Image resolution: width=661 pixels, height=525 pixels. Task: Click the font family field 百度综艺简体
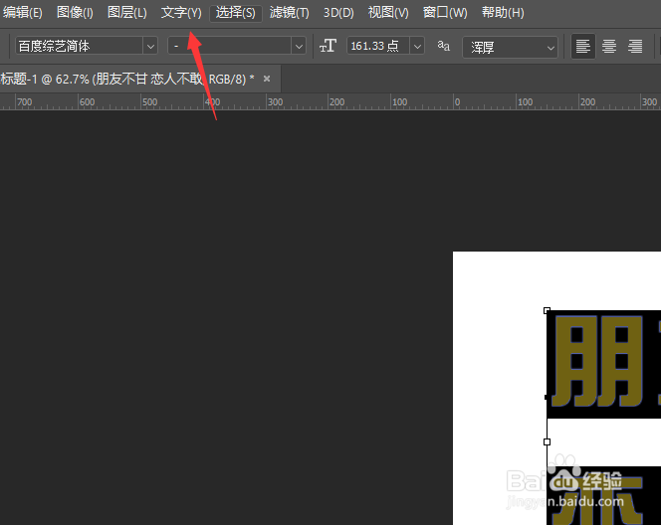click(80, 46)
